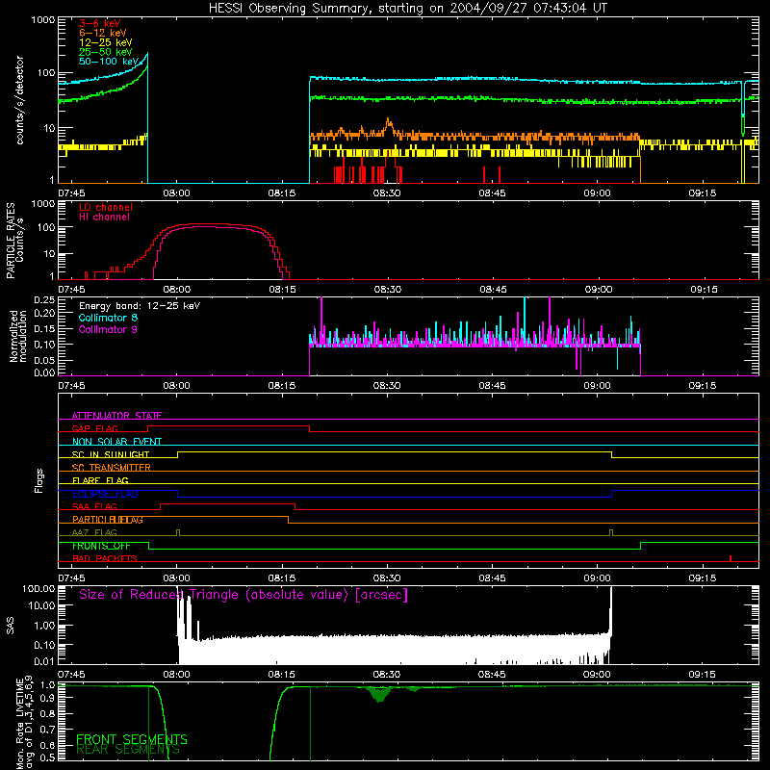Click the SAS axis label
The image size is (770, 770).
point(10,625)
